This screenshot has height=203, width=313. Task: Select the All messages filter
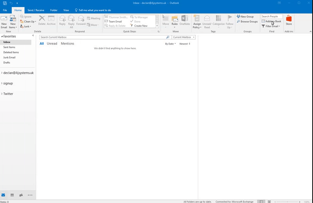[x=41, y=43]
